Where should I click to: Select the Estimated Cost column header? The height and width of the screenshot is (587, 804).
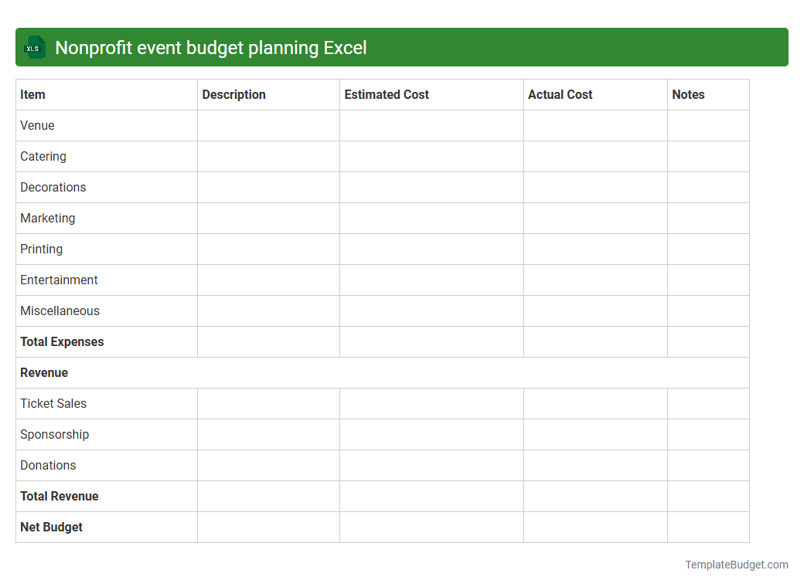(x=387, y=94)
